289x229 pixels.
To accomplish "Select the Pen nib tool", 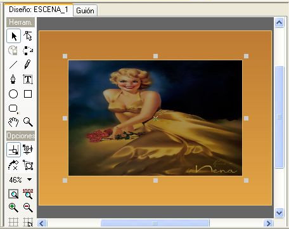I will (13, 79).
